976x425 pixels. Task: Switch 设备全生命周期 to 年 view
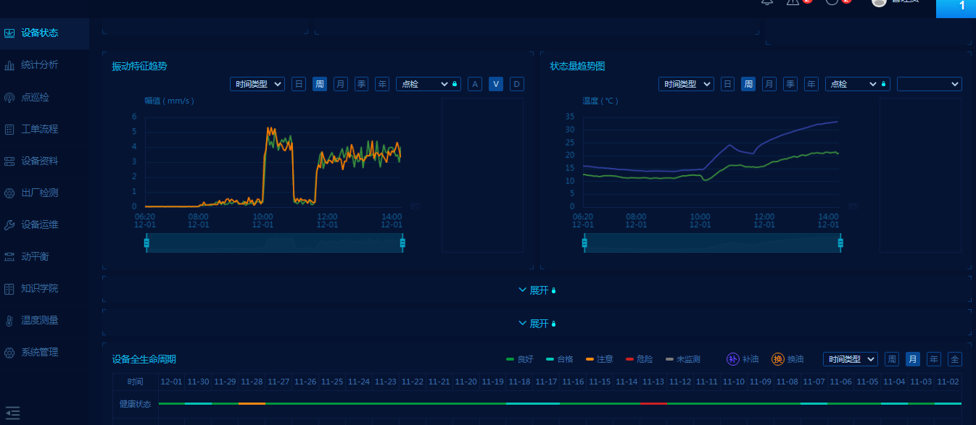click(934, 359)
